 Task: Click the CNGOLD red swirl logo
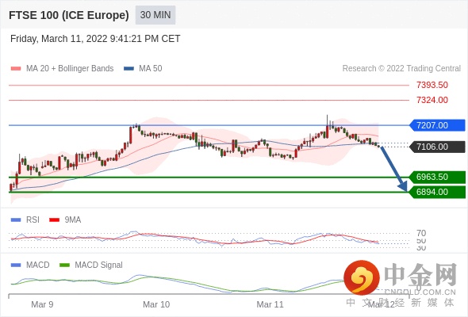click(362, 278)
